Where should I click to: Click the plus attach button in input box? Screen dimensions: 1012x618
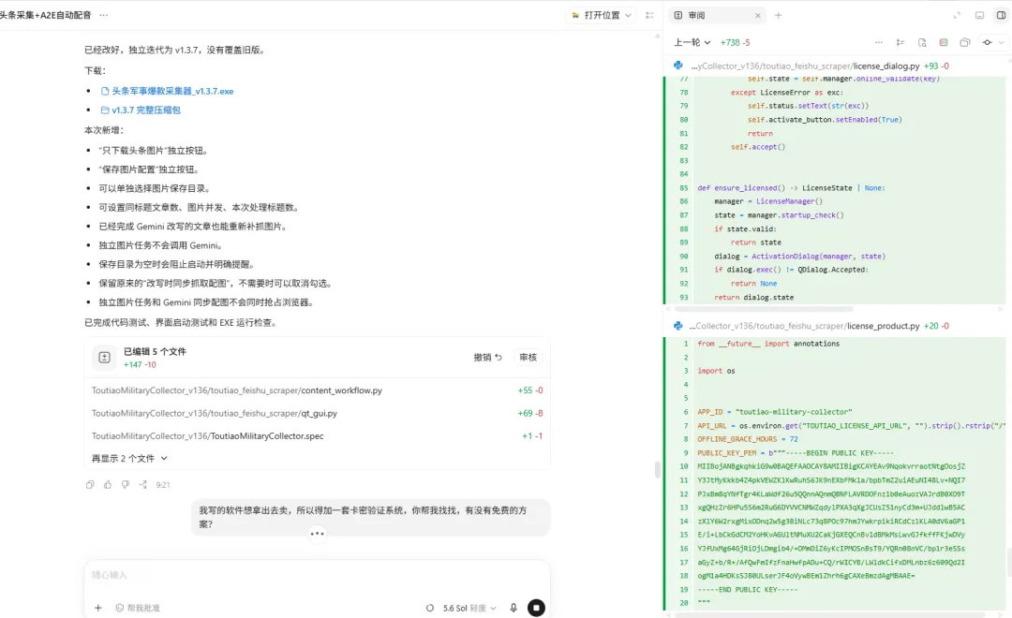98,608
